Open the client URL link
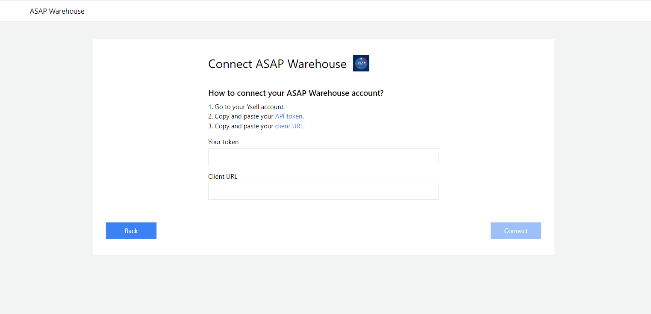Screen dimensions: 651x314 click(x=289, y=126)
